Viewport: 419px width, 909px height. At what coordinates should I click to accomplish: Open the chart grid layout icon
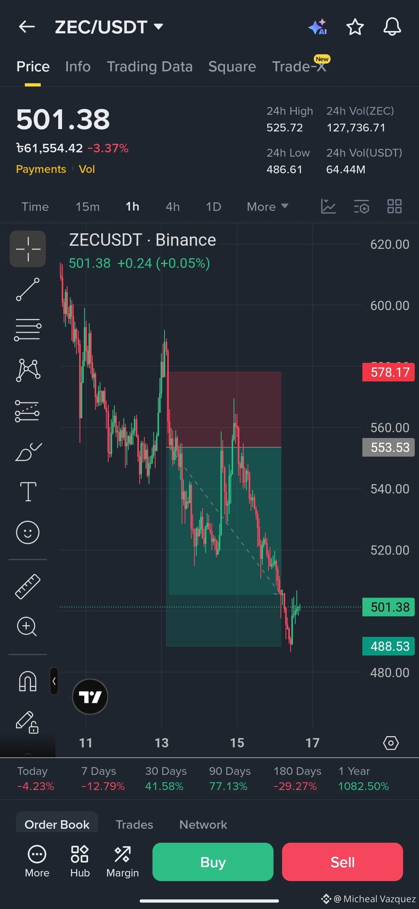tap(395, 206)
